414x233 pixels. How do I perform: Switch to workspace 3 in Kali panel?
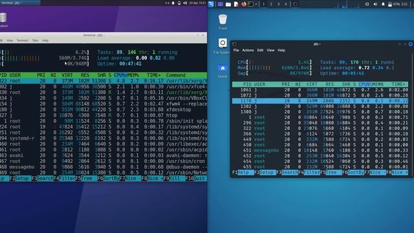pyautogui.click(x=278, y=5)
